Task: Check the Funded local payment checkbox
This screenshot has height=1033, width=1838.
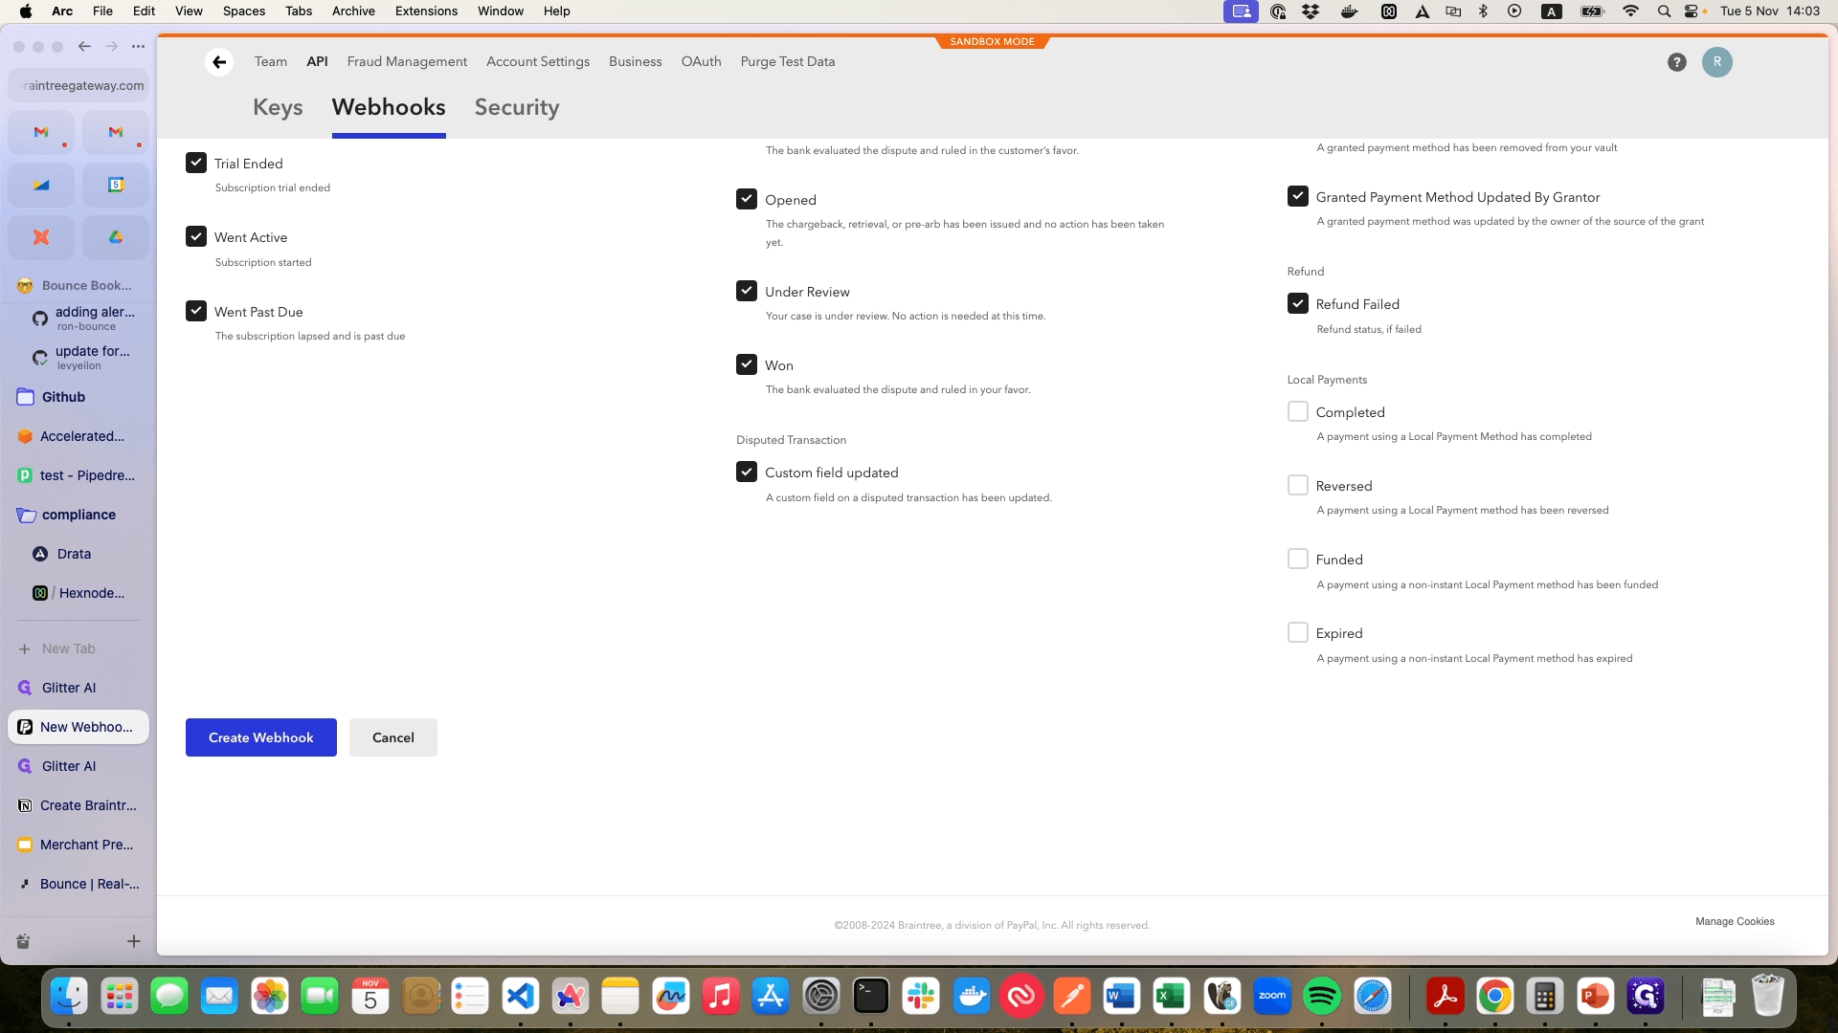Action: point(1298,559)
